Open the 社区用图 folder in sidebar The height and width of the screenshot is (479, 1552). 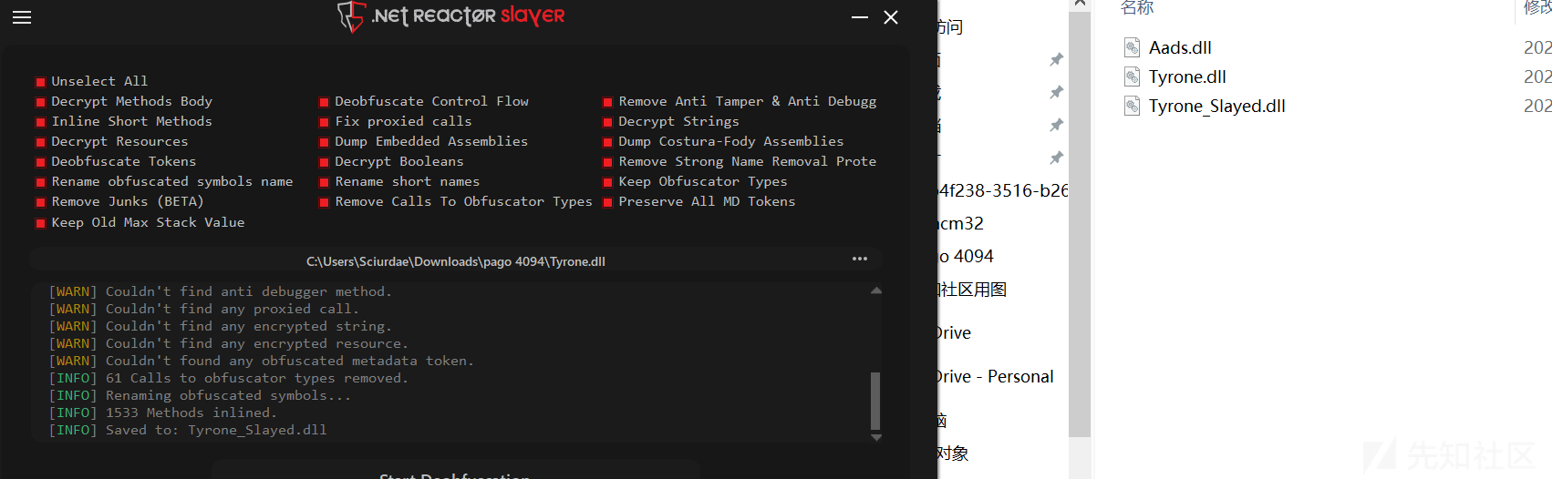coord(972,290)
